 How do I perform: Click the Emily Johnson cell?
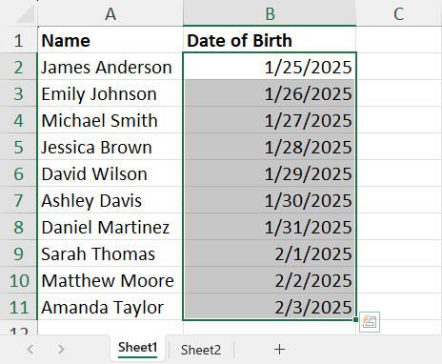click(x=110, y=93)
